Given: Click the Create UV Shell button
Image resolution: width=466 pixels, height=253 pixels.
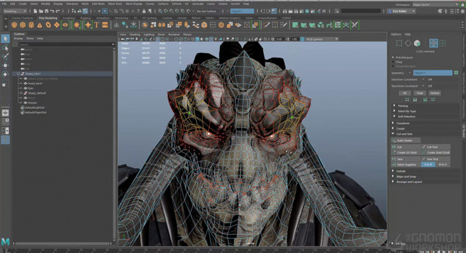Looking at the screenshot, I should tap(406, 152).
